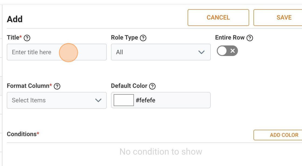
Task: Enable the Entire Row toggle switch
Action: tap(227, 51)
